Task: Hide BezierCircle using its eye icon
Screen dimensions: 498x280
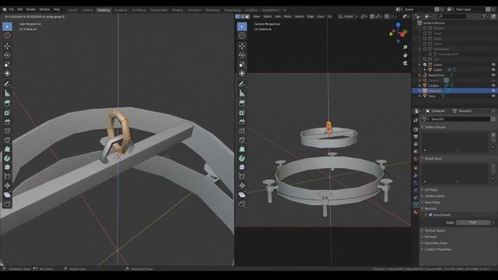Action: click(x=493, y=75)
